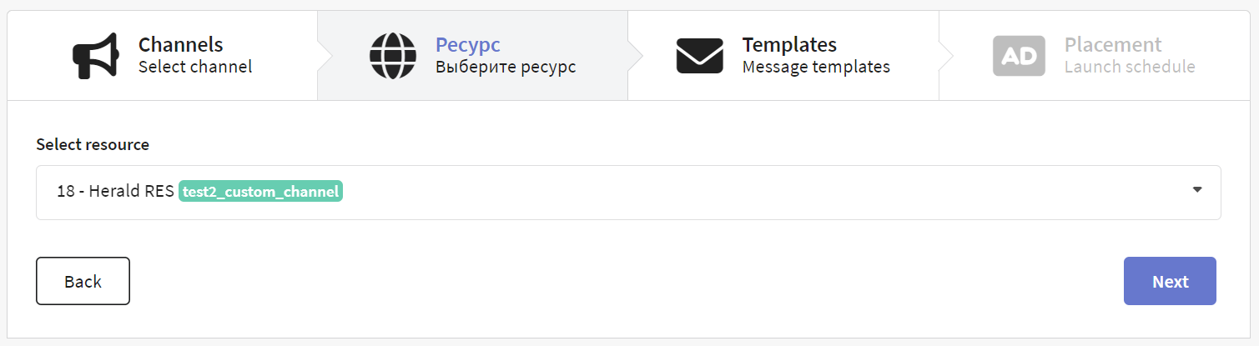Click the 'Launch schedule' subtitle
The width and height of the screenshot is (1259, 346).
tap(1130, 67)
